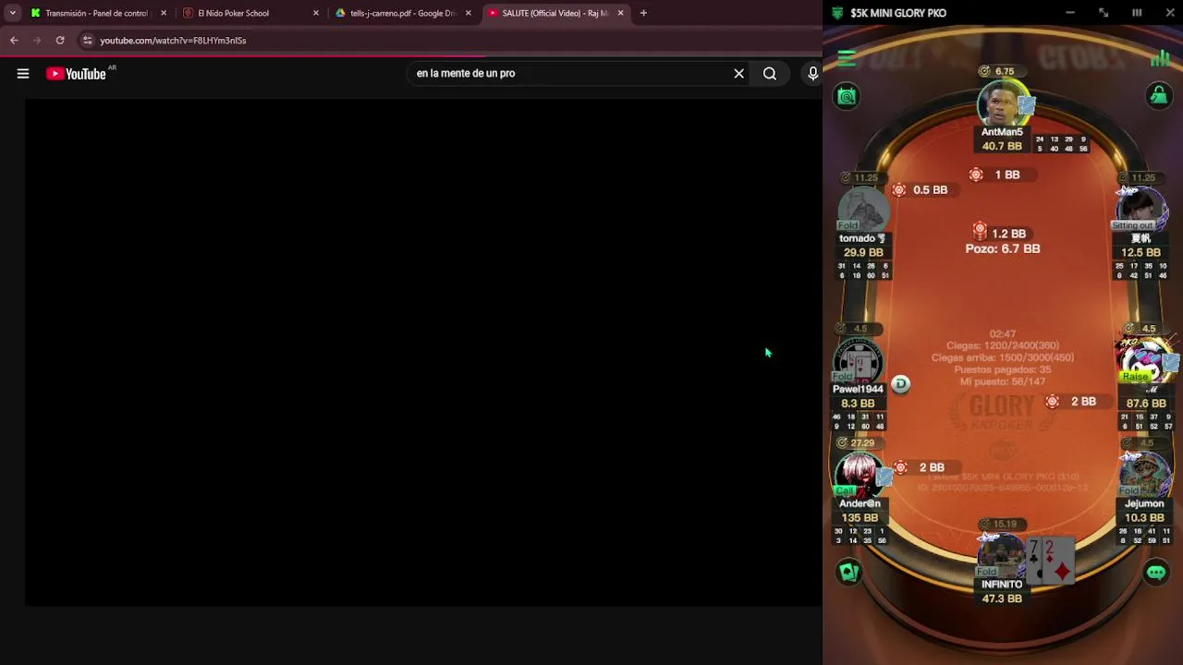Open the browser tab search dropdown
Image resolution: width=1183 pixels, height=665 pixels.
click(x=12, y=13)
